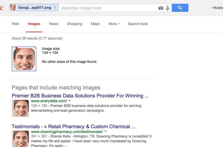Open Premier B2B Business Data Solutions link
This screenshot has height=147, width=223.
[x=80, y=96]
